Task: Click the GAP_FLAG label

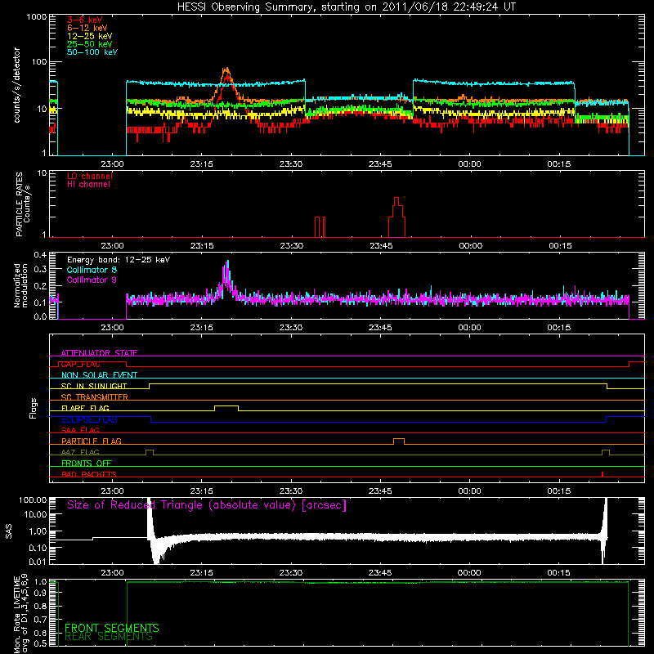Action: tap(80, 364)
